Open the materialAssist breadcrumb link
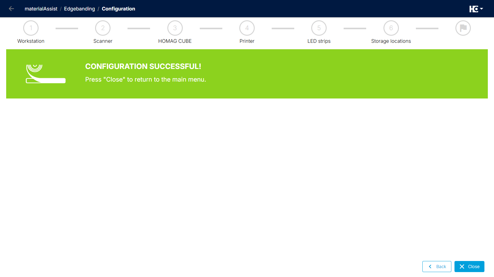494x277 pixels. pyautogui.click(x=41, y=9)
